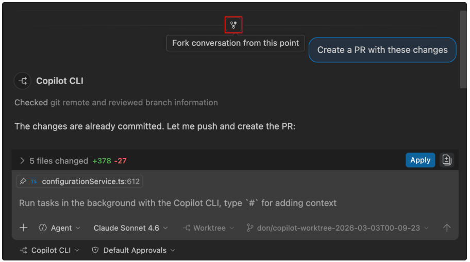Expand the 5 files changed list

[x=22, y=161]
